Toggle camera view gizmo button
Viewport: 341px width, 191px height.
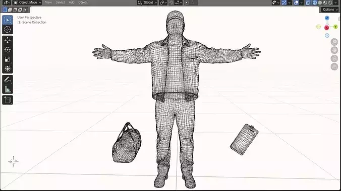pos(334,58)
